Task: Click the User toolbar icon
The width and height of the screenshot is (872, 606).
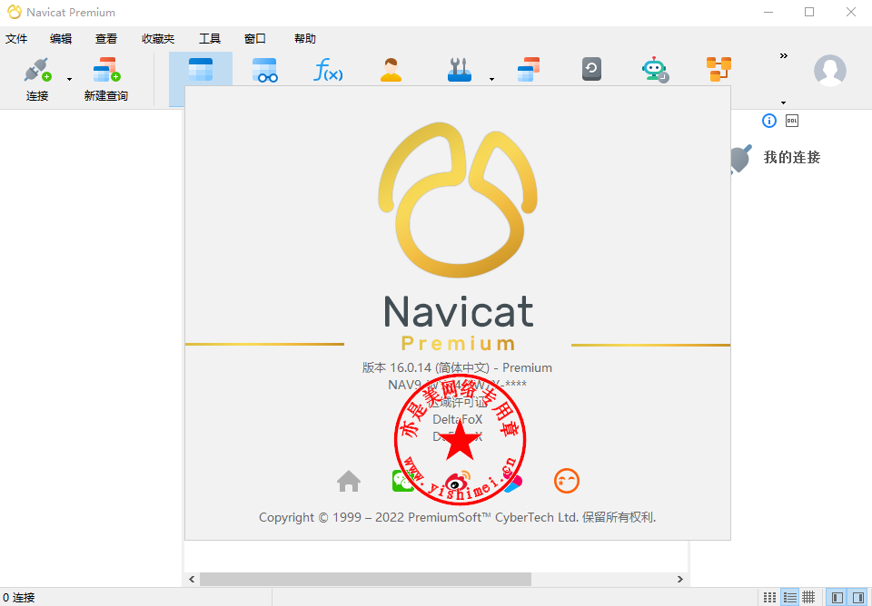Action: point(391,70)
